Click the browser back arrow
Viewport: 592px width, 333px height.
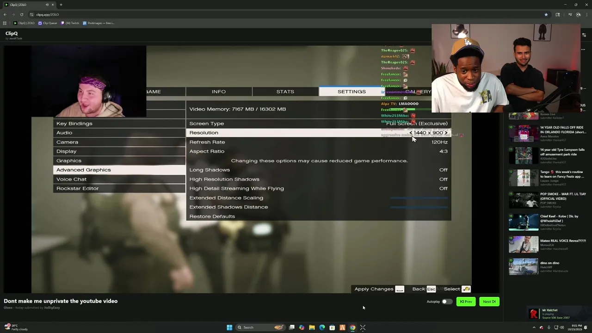(5, 14)
